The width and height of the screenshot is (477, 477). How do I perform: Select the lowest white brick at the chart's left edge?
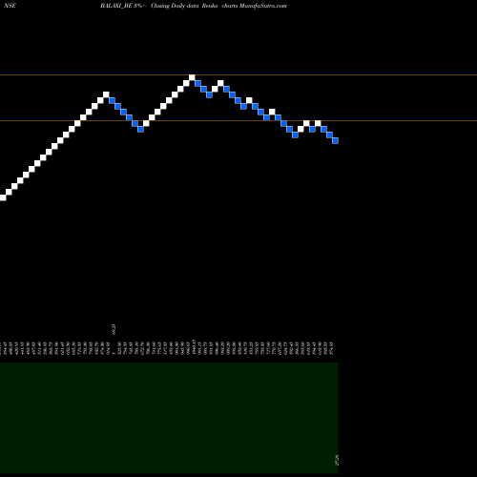(x=3, y=197)
